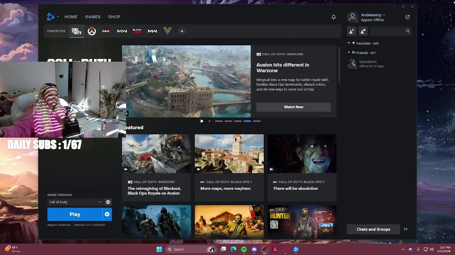Expand dropdown arrow next to Battle.net logo
This screenshot has height=255, width=455.
pyautogui.click(x=58, y=17)
